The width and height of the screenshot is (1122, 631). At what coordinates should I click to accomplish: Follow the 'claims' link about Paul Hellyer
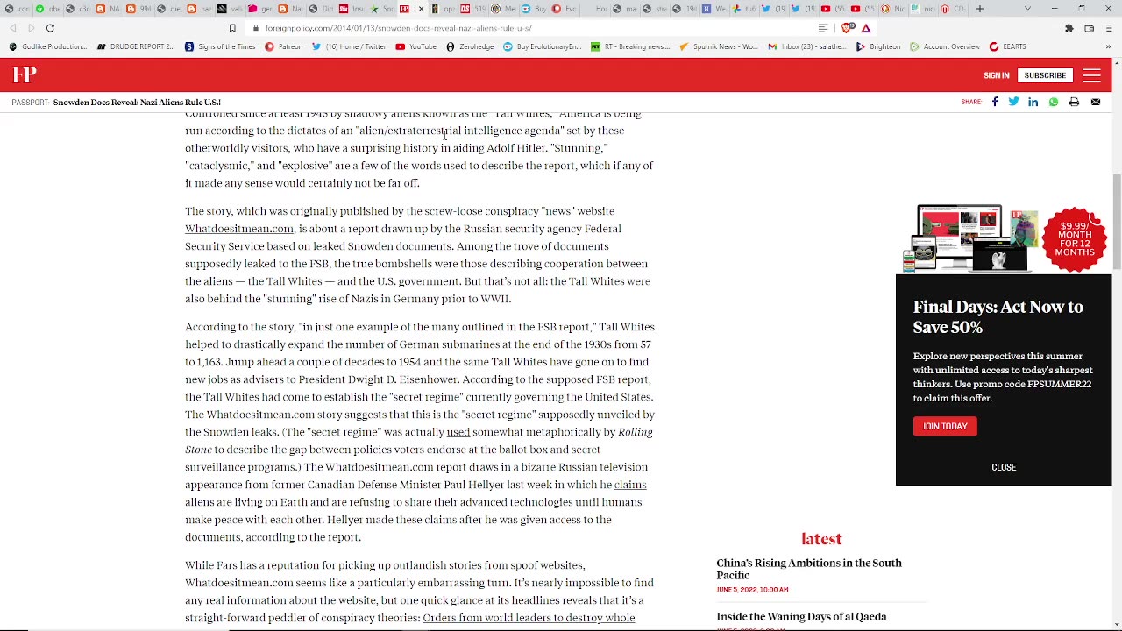point(630,485)
